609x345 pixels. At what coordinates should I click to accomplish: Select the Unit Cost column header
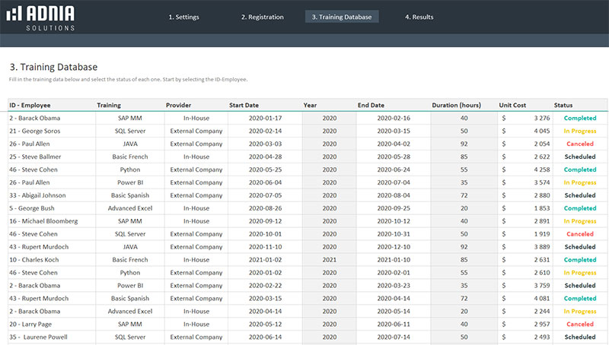click(512, 105)
